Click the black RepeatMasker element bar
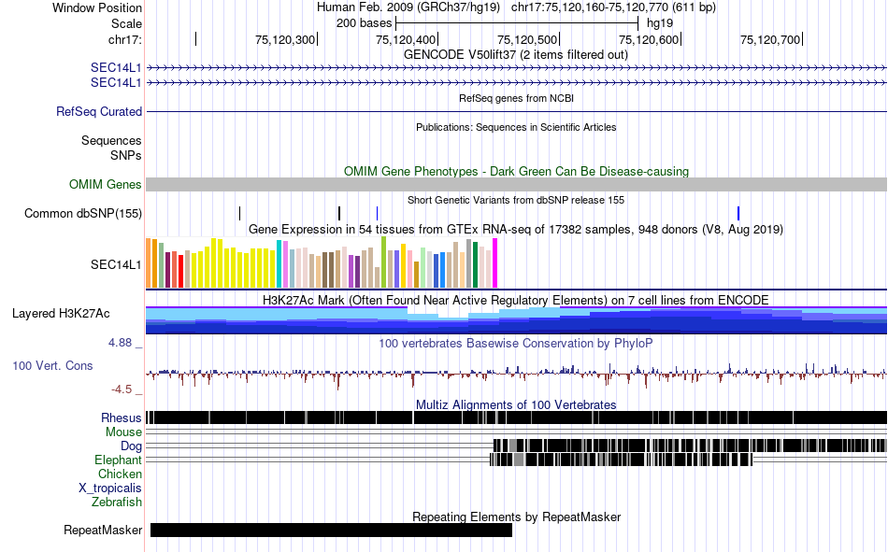888x552 pixels. tap(331, 530)
